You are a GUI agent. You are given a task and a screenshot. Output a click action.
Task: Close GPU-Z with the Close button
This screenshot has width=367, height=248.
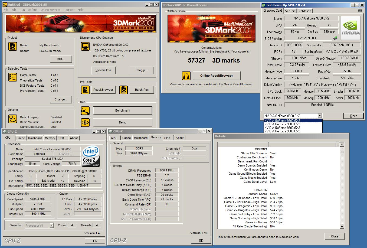[353, 116]
